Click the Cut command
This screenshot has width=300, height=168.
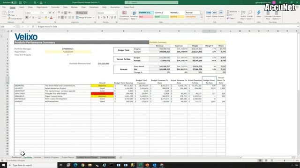coord(11,12)
